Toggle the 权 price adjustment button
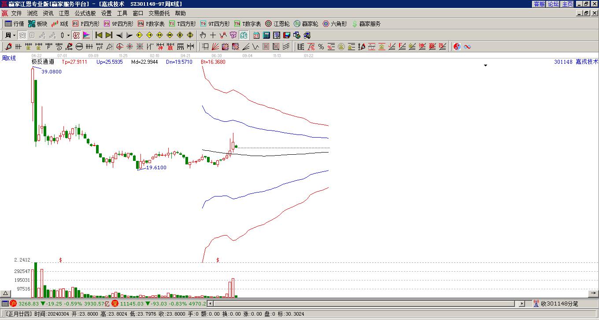This screenshot has height=320, width=599. pos(76,35)
